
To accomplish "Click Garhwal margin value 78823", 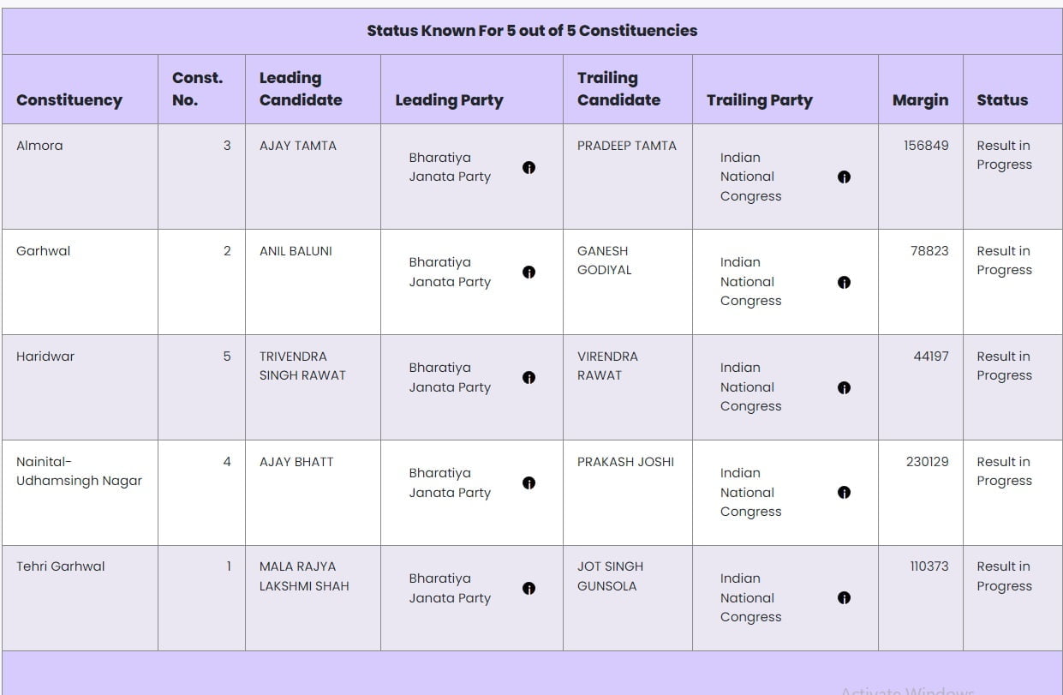I will tap(929, 251).
